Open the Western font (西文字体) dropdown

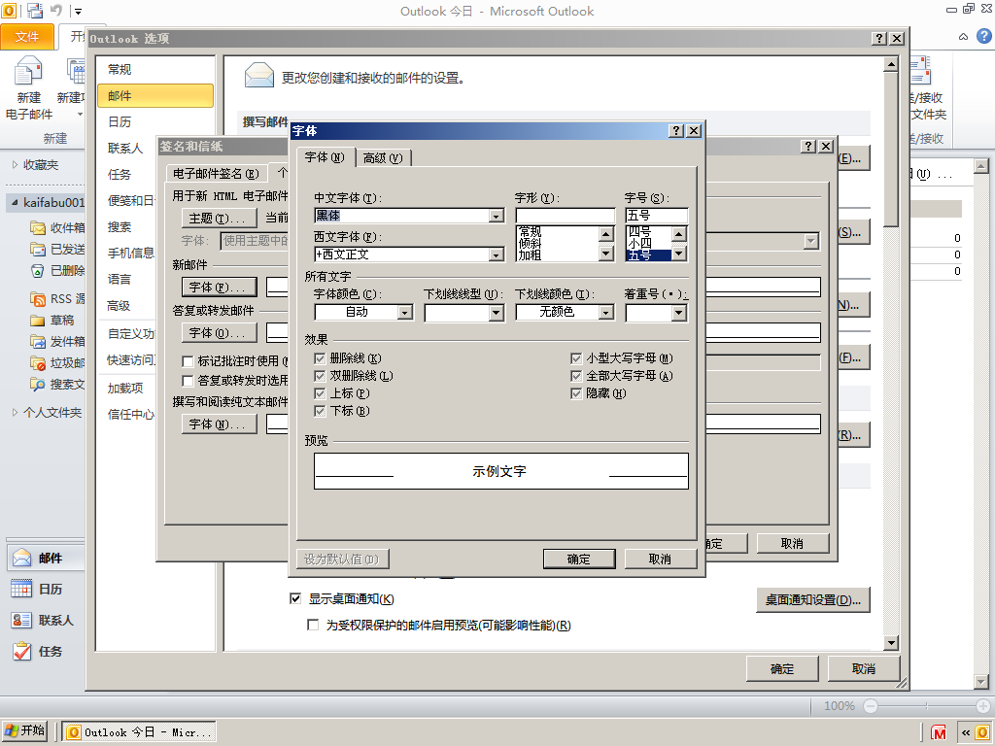497,255
